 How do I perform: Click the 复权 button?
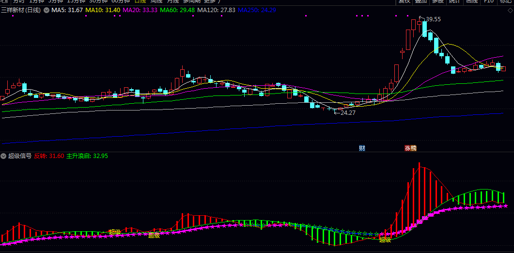[x=405, y=1]
